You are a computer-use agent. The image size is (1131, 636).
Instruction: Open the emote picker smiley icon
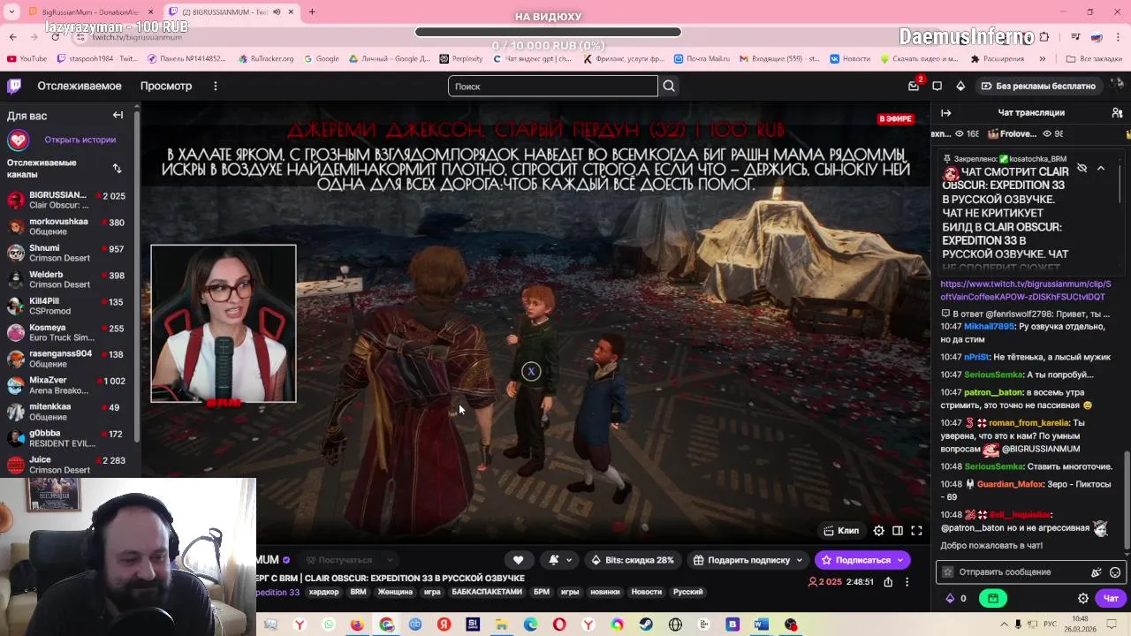[x=1115, y=572]
